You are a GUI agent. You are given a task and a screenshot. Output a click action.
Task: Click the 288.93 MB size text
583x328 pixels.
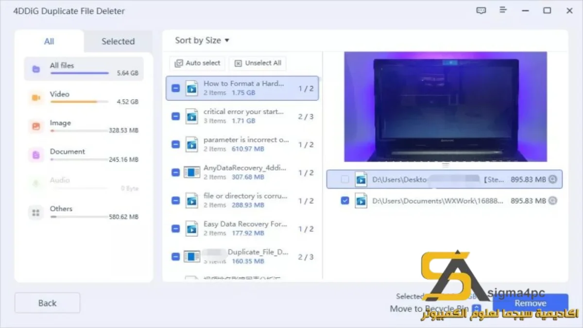point(248,205)
